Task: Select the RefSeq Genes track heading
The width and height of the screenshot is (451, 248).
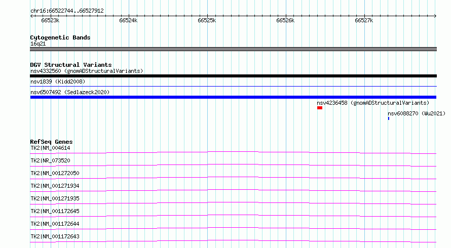Action: point(51,142)
